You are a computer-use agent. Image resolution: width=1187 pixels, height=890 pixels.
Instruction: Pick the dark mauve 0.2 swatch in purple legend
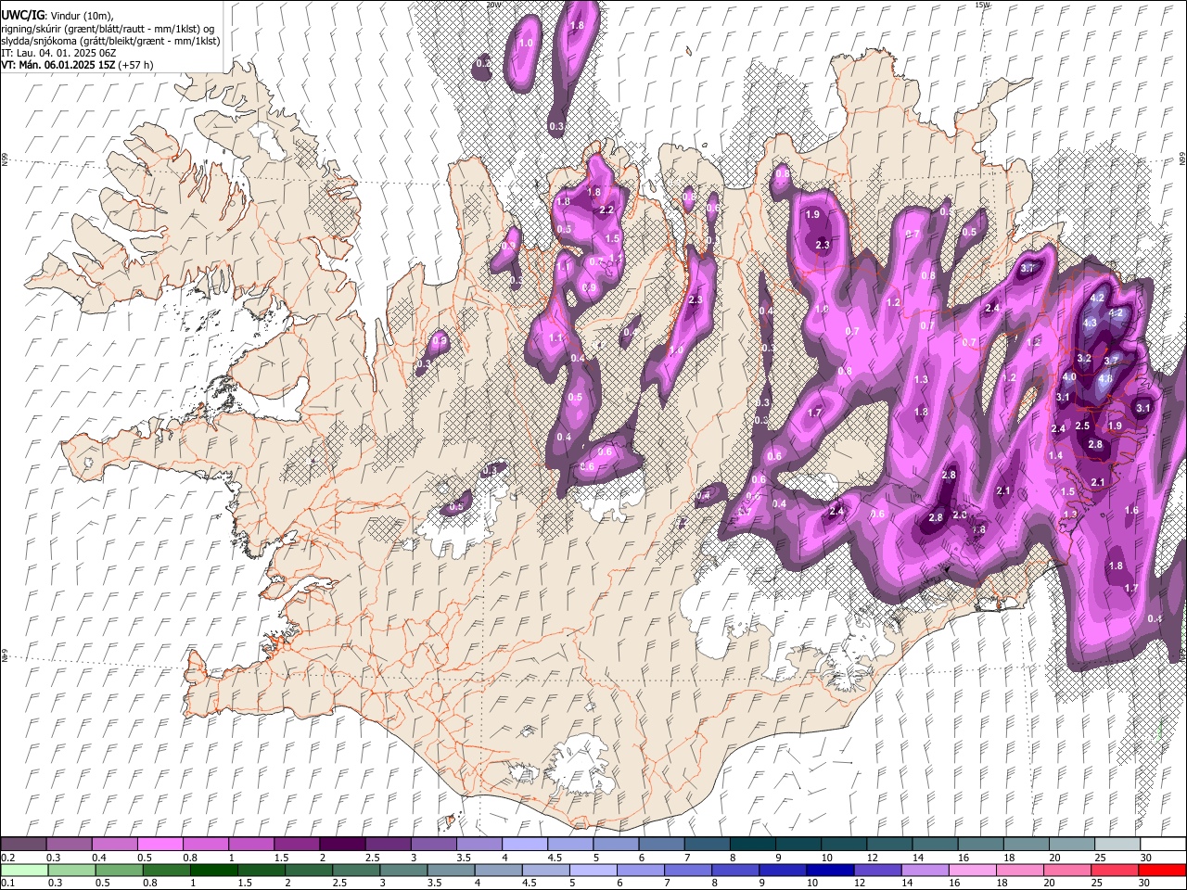coord(23,845)
